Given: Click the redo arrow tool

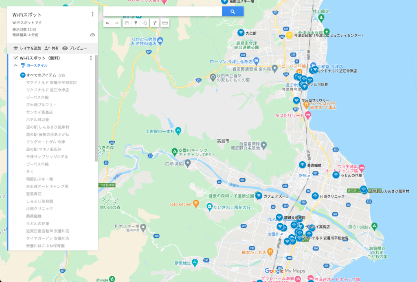Looking at the screenshot, I should 117,23.
